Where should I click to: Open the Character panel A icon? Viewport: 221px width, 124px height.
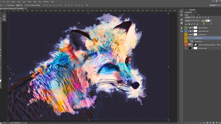coord(4,16)
